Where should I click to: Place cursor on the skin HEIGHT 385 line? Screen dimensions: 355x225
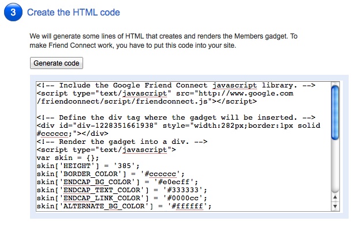coord(88,166)
